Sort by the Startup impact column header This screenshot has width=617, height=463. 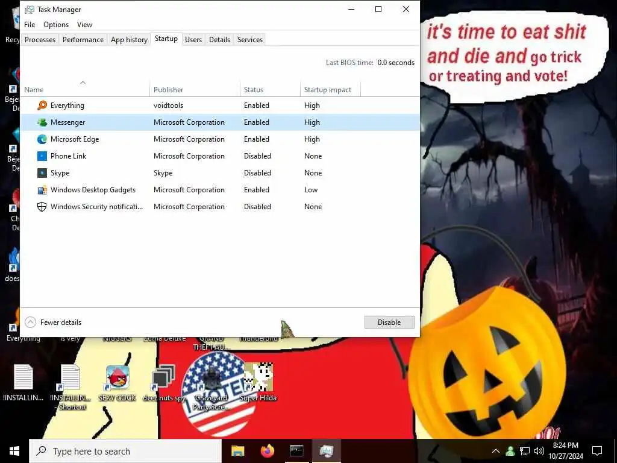pos(330,89)
